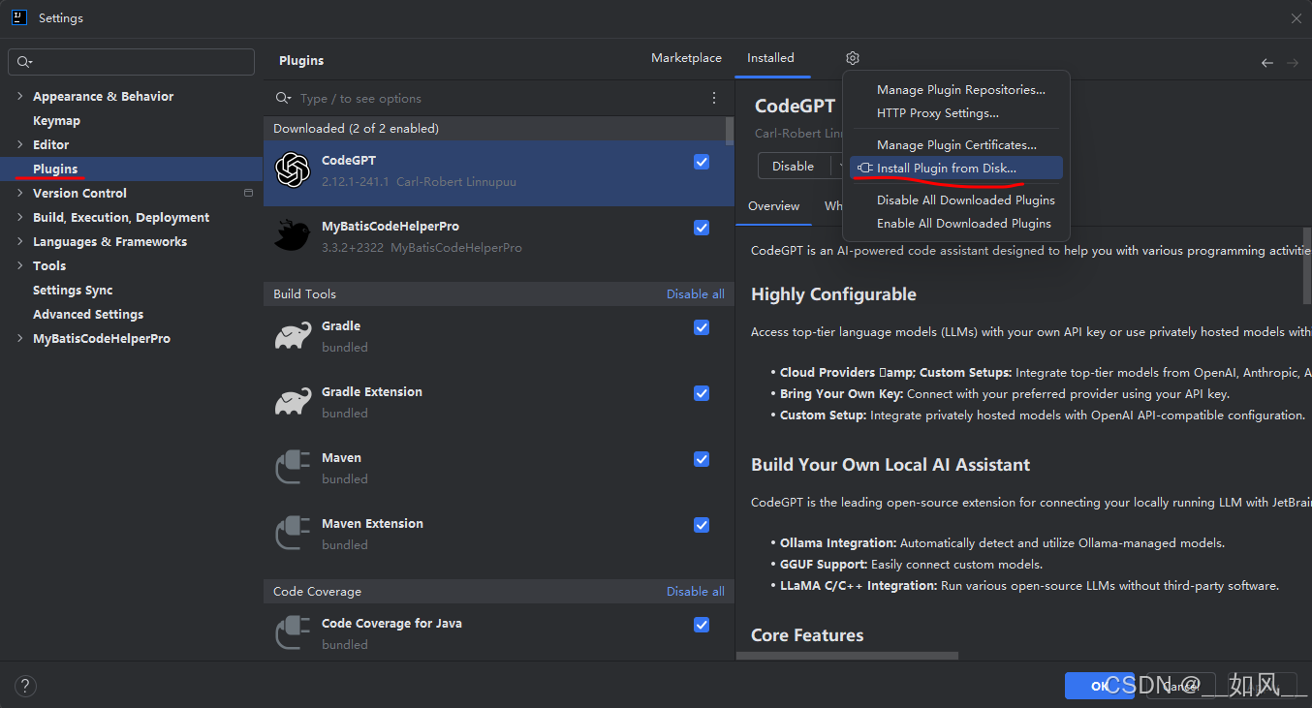Expand the Editor tree node
The height and width of the screenshot is (708, 1312).
coord(19,144)
